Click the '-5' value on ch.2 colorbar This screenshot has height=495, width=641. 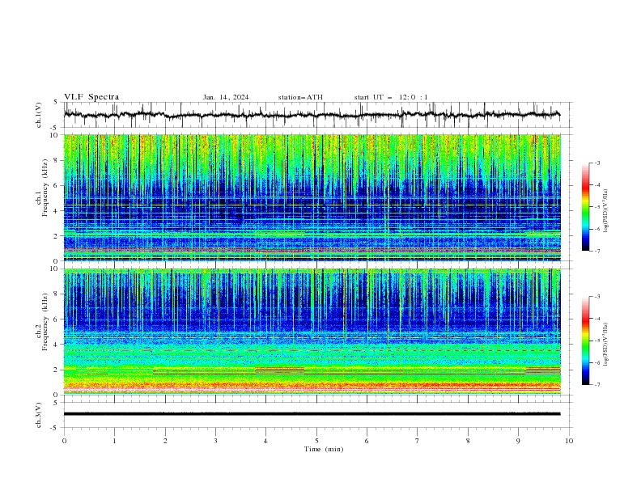597,341
